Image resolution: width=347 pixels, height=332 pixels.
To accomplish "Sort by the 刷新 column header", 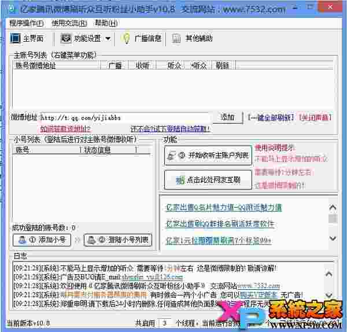I will tap(224, 65).
